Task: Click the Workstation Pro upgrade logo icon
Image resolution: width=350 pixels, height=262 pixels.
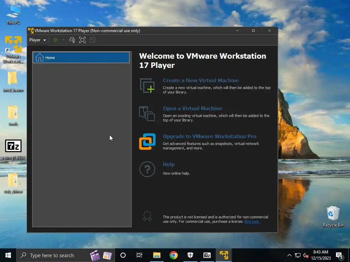Action: (x=147, y=142)
